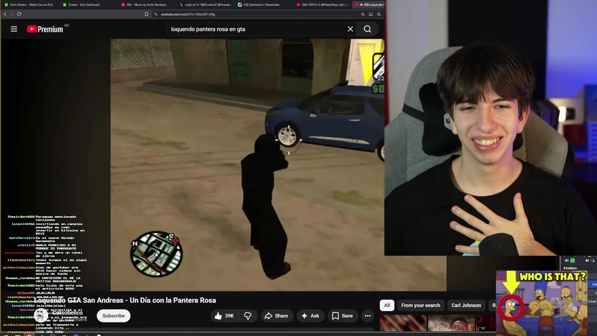Image resolution: width=597 pixels, height=336 pixels.
Task: Open the YouTube hamburger guide menu
Action: (x=14, y=29)
